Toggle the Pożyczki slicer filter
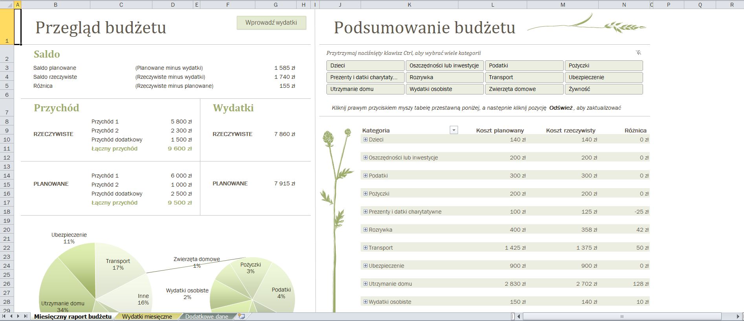The image size is (744, 321). 604,65
